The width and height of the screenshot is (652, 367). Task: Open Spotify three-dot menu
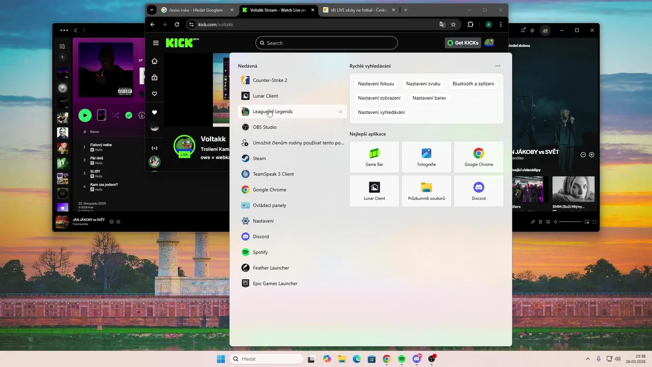64,31
